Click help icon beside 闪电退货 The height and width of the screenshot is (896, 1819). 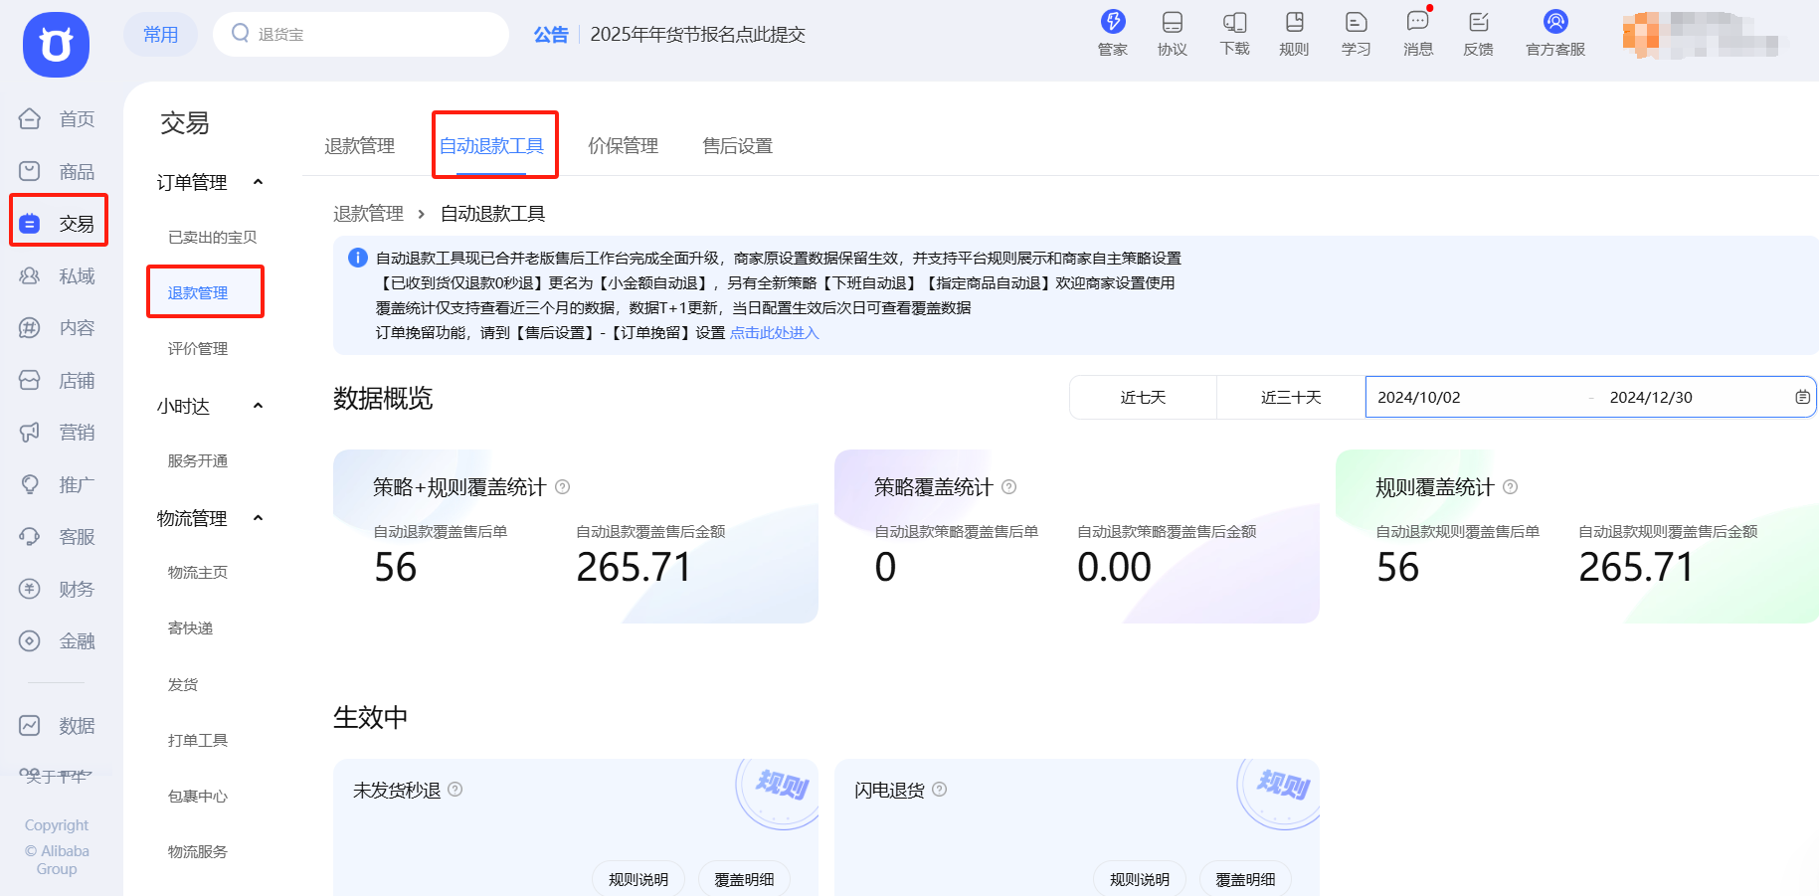[939, 790]
